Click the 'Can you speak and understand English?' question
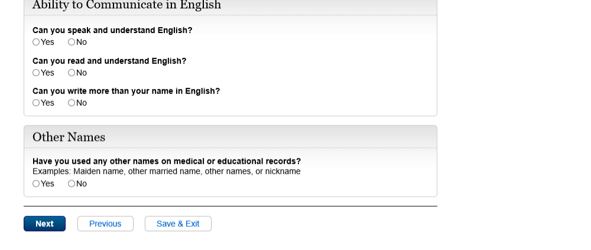The image size is (591, 250). tap(112, 30)
